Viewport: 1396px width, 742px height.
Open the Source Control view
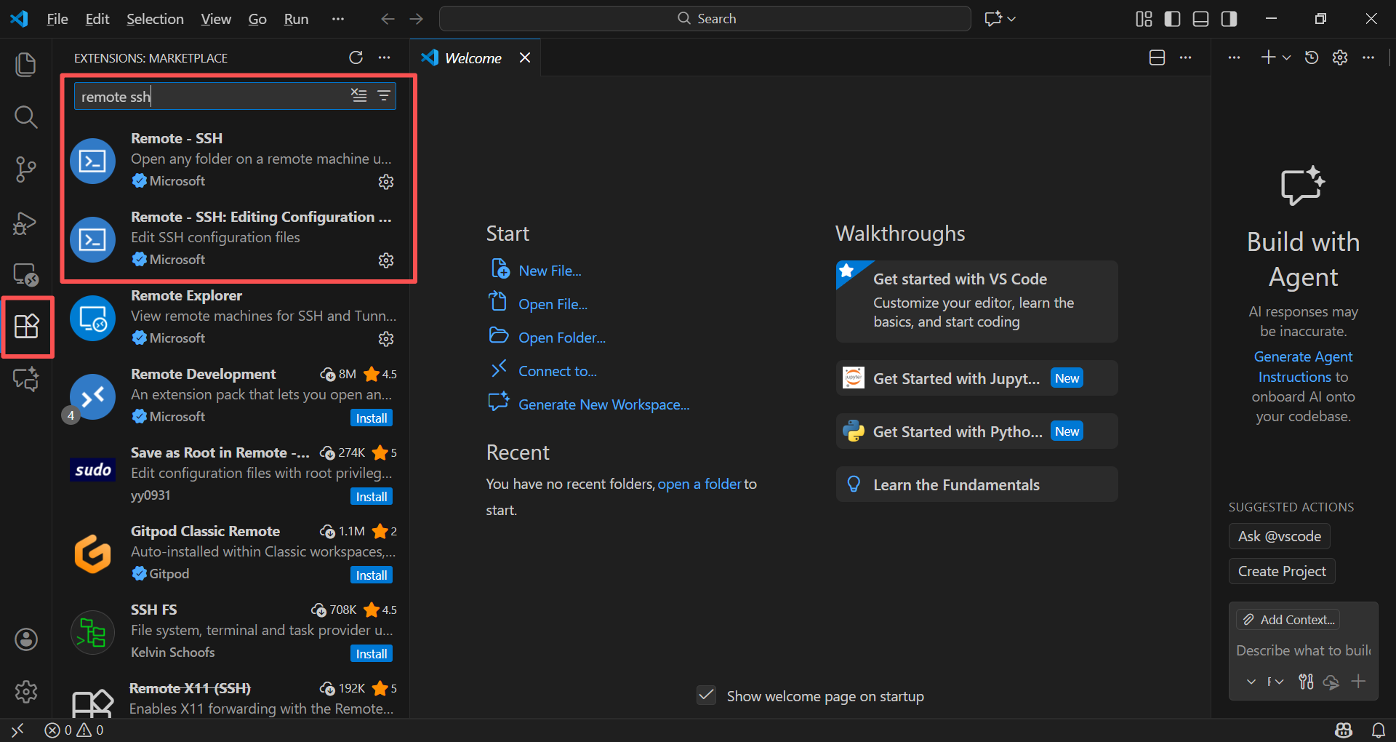pyautogui.click(x=26, y=169)
